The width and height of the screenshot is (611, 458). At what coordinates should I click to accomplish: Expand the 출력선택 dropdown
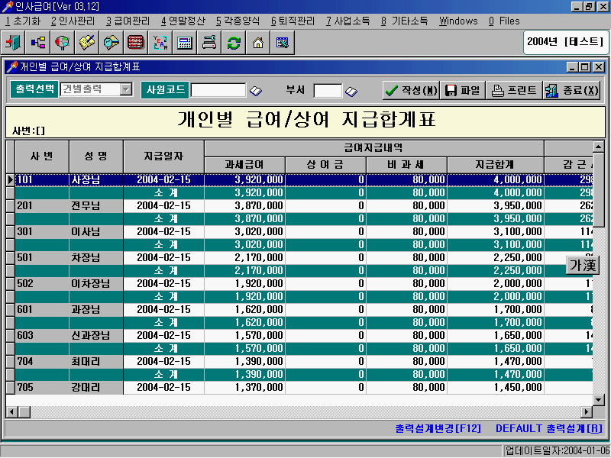coord(126,89)
